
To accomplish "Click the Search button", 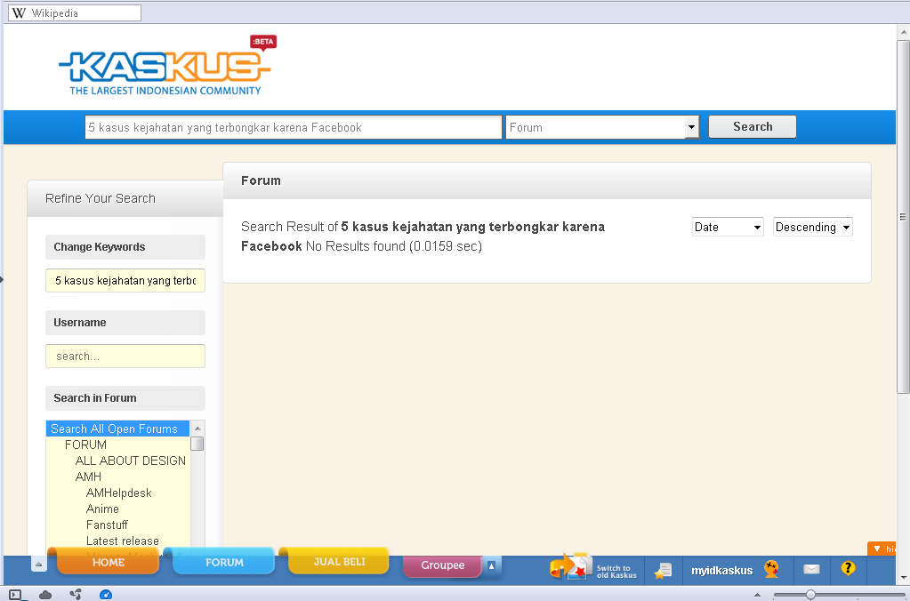I will tap(753, 126).
